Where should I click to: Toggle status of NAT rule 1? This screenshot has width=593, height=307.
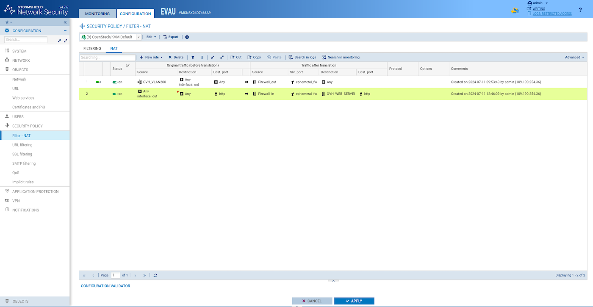pos(115,82)
